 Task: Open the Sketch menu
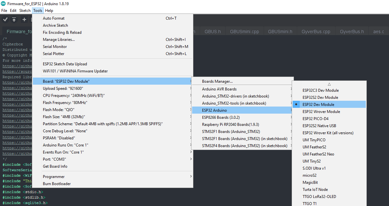25,11
